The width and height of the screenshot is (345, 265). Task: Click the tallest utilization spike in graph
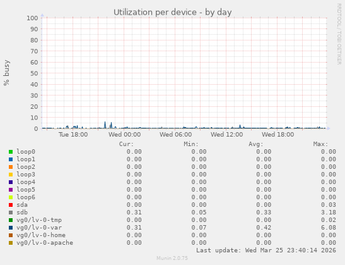coord(105,125)
